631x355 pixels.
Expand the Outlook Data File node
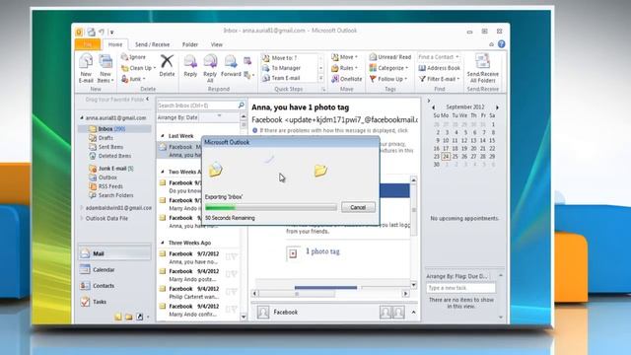tap(82, 218)
